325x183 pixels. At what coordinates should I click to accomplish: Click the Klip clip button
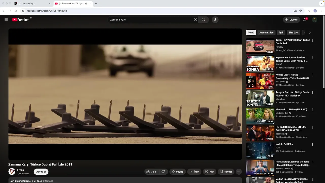coord(209,172)
